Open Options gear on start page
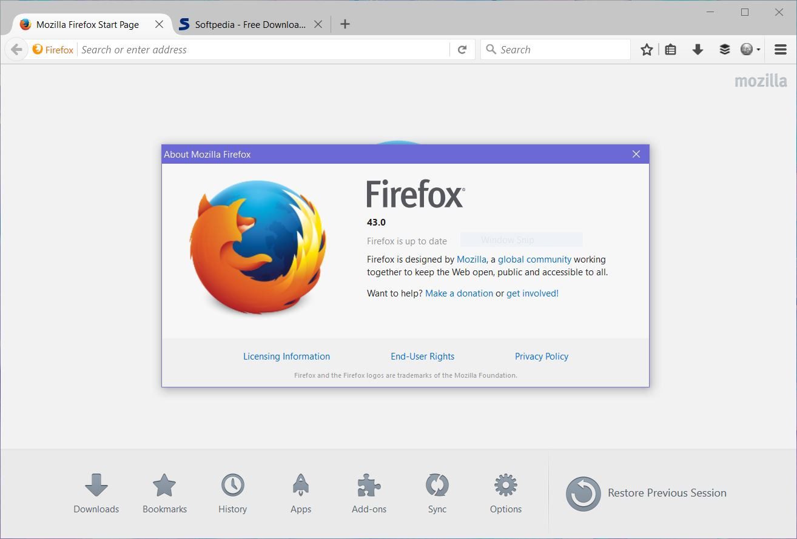 click(x=505, y=494)
